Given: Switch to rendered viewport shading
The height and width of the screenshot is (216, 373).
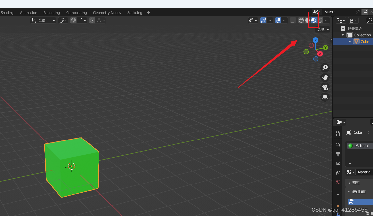Looking at the screenshot, I should tap(320, 20).
